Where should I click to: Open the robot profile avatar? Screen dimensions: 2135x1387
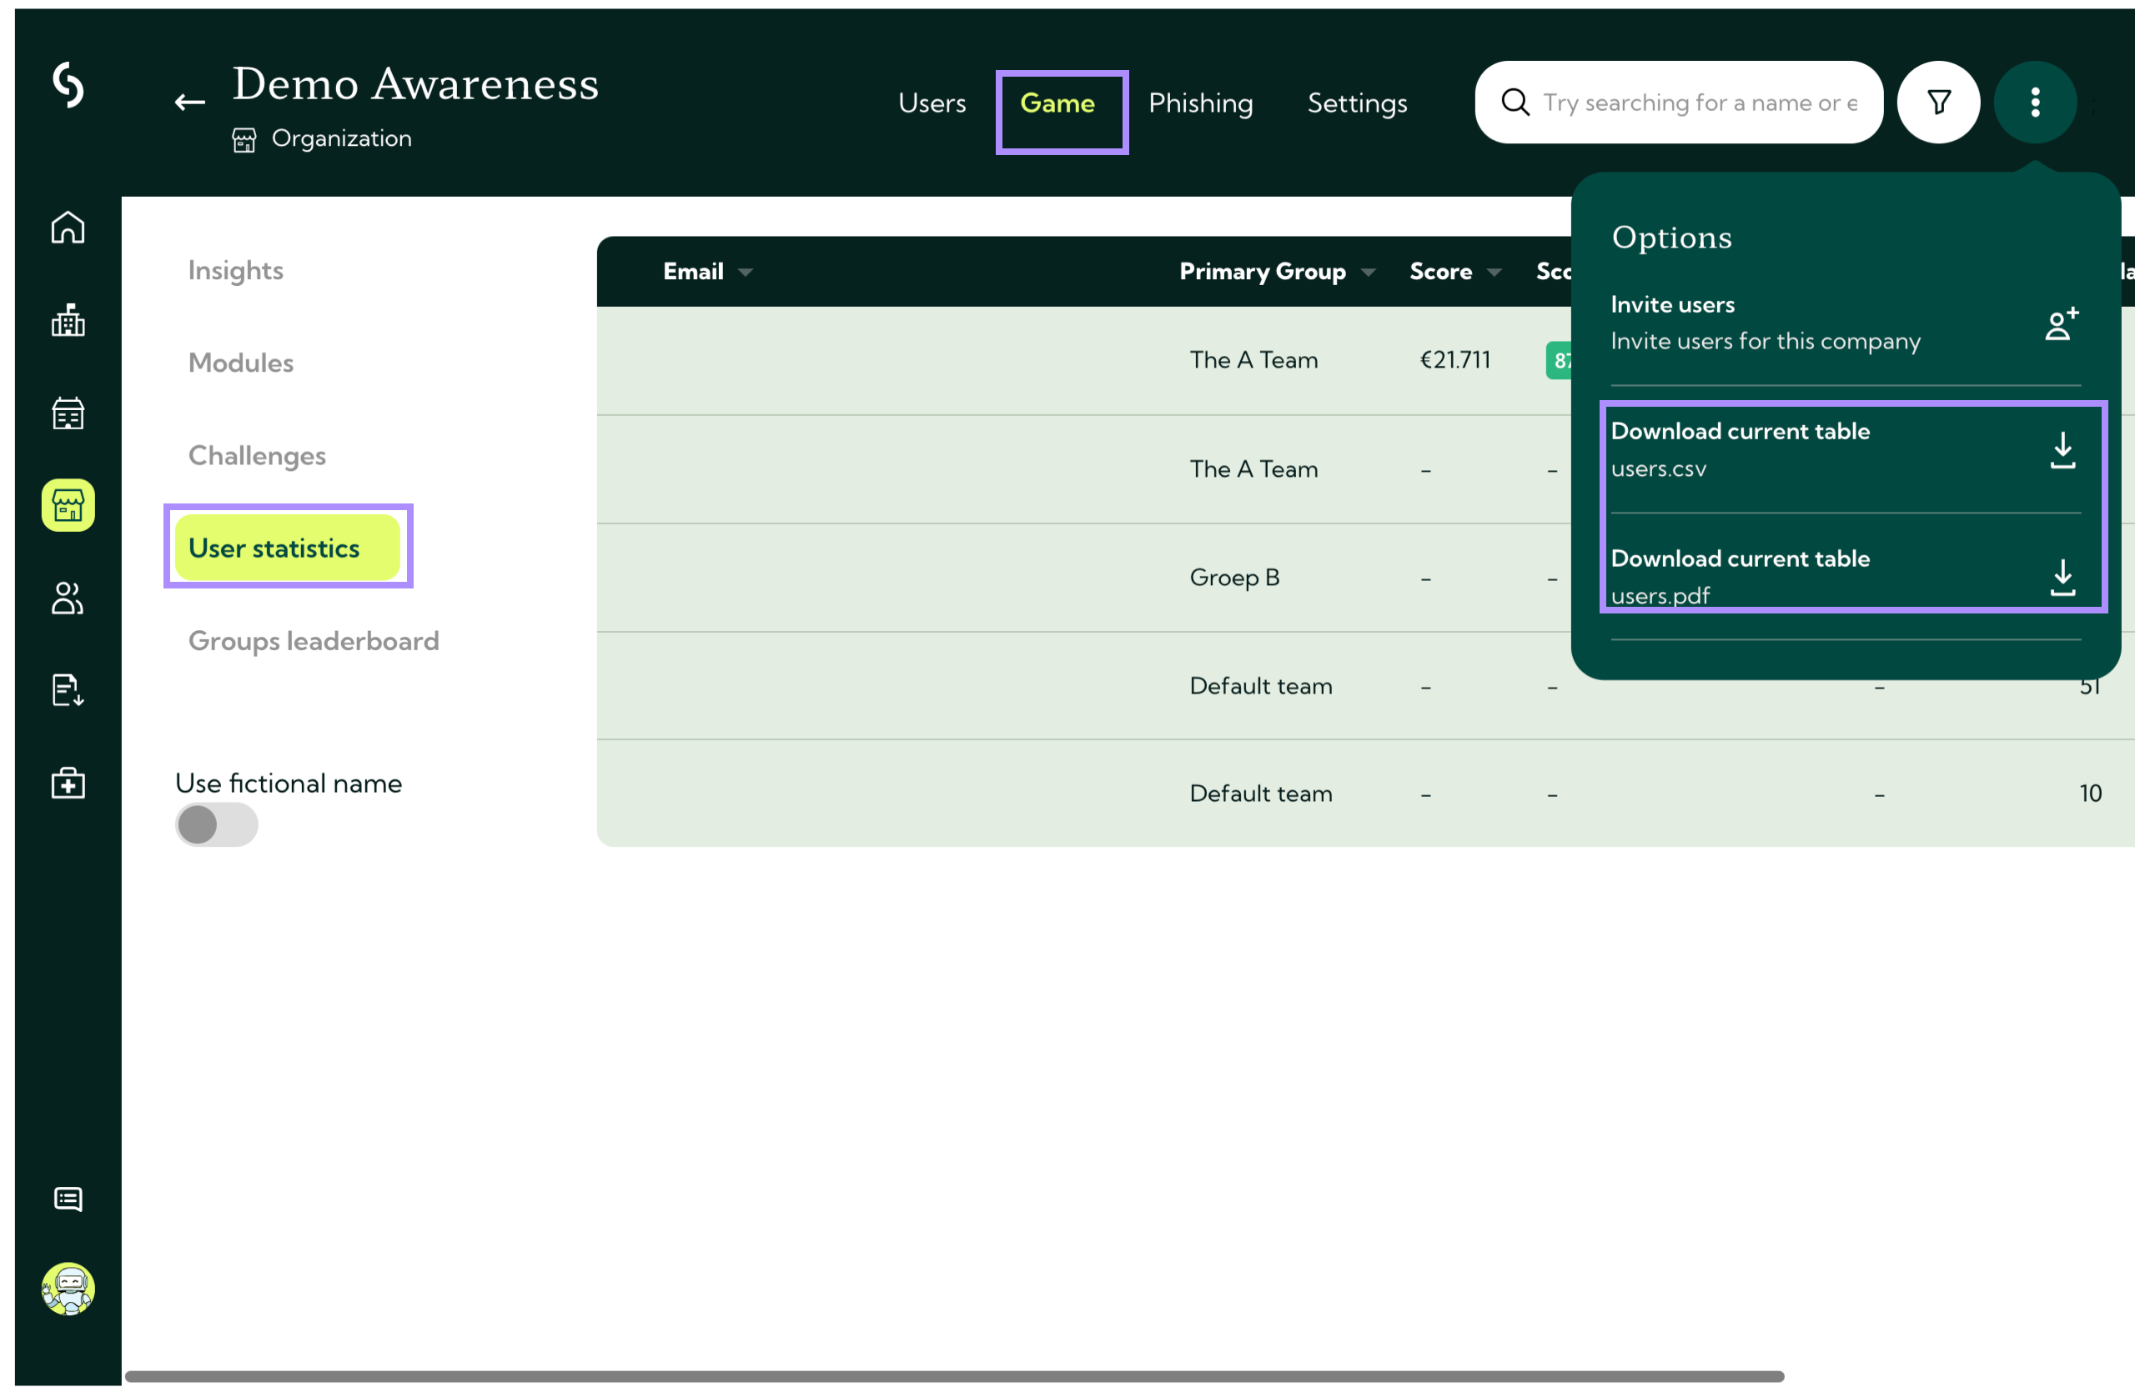(68, 1289)
